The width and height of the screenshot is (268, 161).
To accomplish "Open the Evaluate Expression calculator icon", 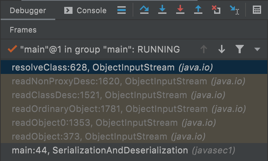I will tap(257, 10).
